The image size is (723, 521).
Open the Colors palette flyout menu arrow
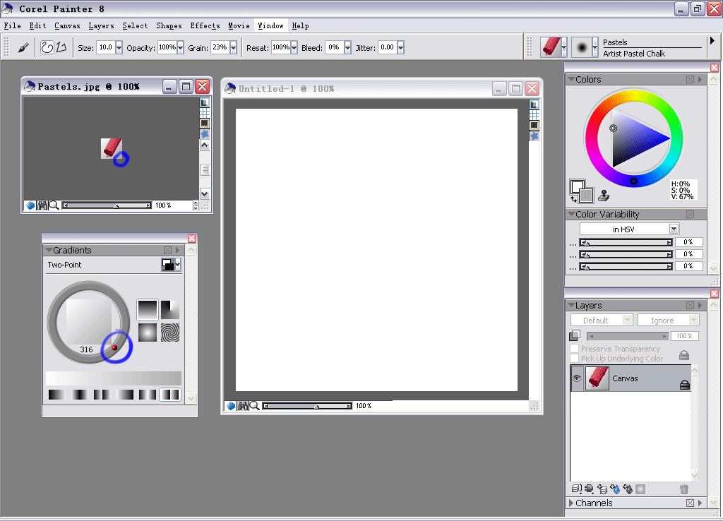tap(700, 79)
